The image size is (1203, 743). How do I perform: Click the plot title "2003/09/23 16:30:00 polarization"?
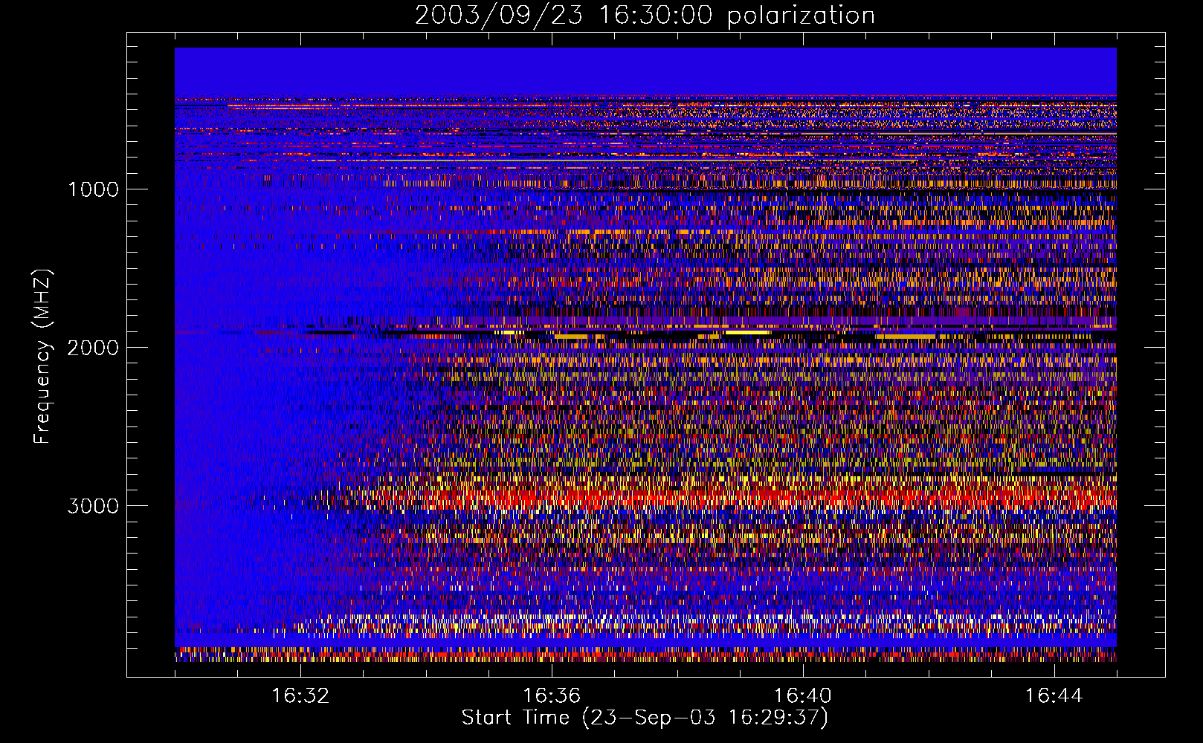point(645,15)
